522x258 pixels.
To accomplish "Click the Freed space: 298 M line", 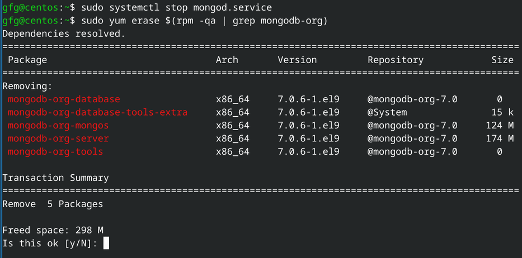I will click(53, 230).
